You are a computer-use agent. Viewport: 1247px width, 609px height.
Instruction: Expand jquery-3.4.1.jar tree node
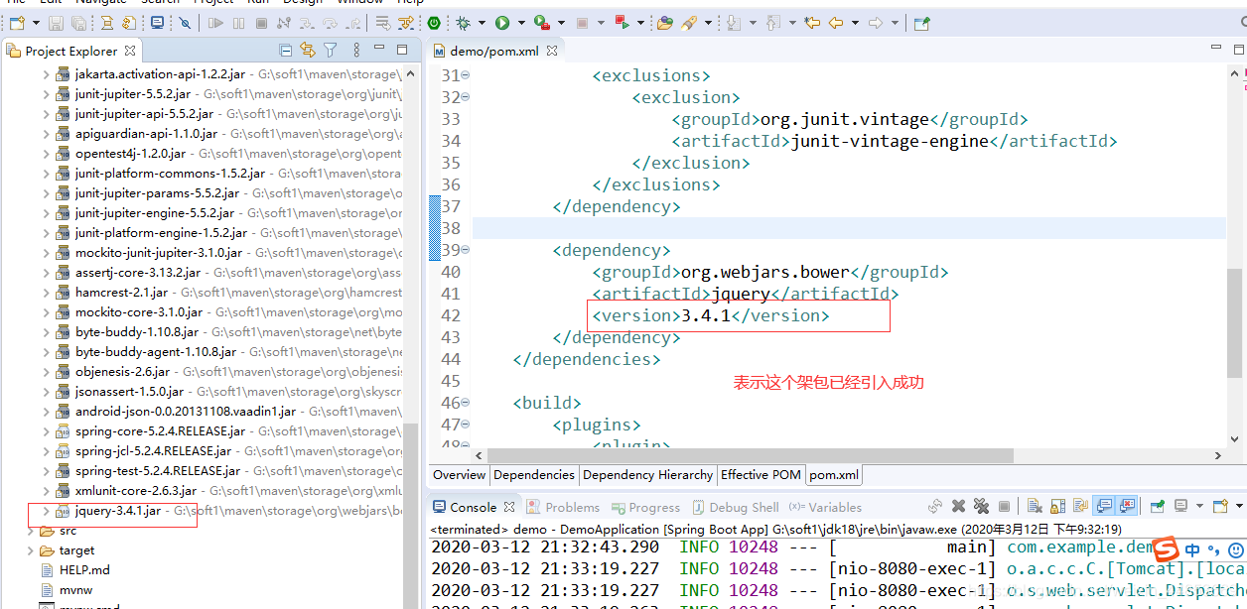pos(46,511)
